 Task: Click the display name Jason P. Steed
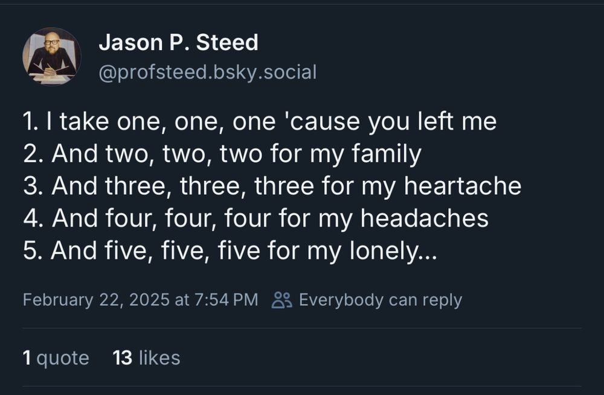pos(178,42)
